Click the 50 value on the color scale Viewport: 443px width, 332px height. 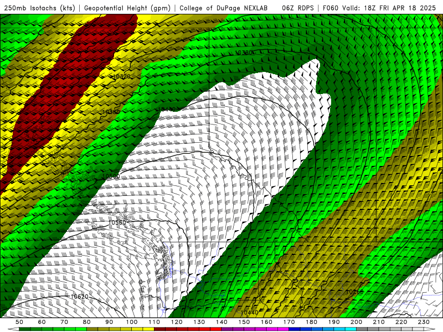click(19, 322)
